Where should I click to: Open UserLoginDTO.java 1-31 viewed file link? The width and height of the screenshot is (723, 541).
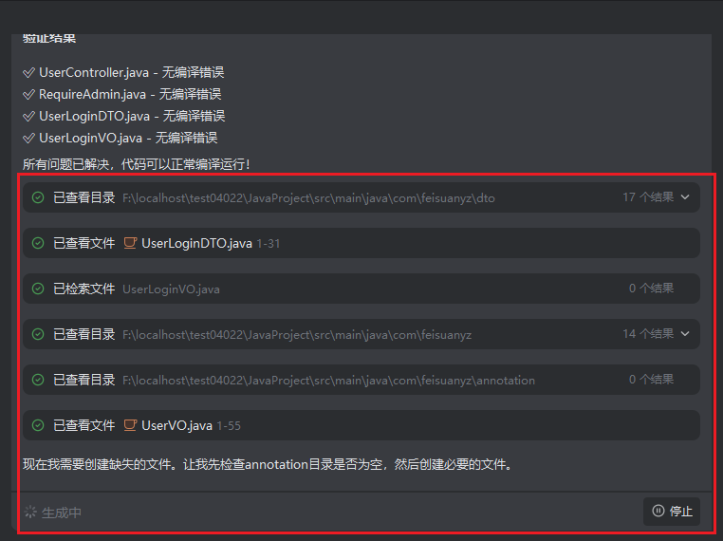click(x=196, y=243)
